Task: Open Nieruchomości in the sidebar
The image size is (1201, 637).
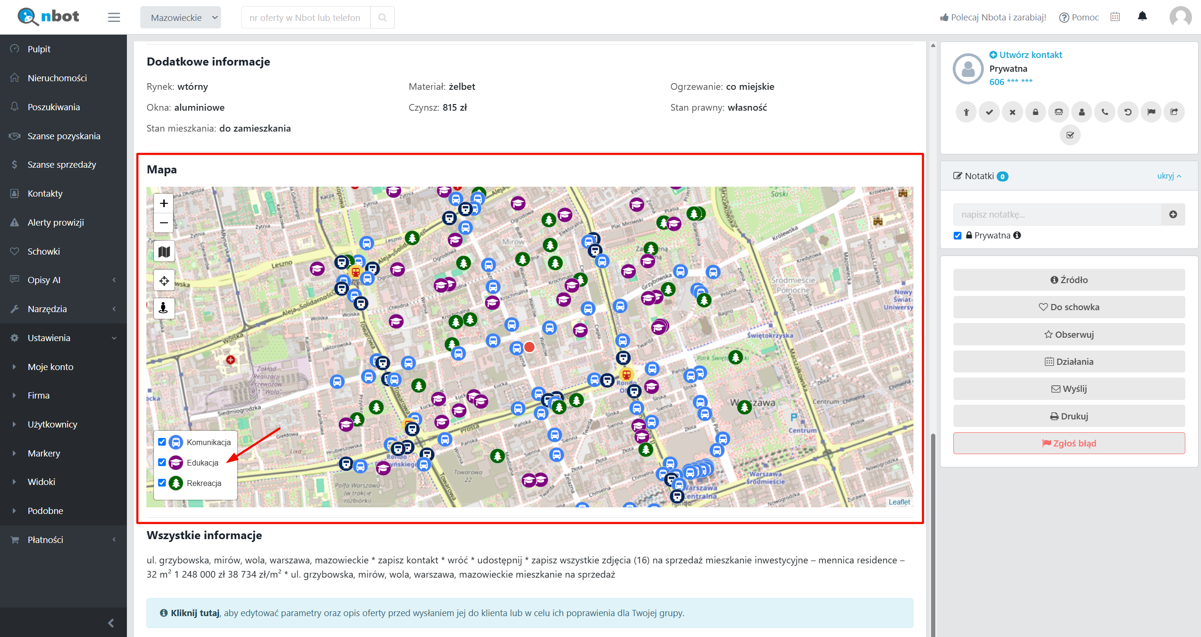Action: click(64, 78)
